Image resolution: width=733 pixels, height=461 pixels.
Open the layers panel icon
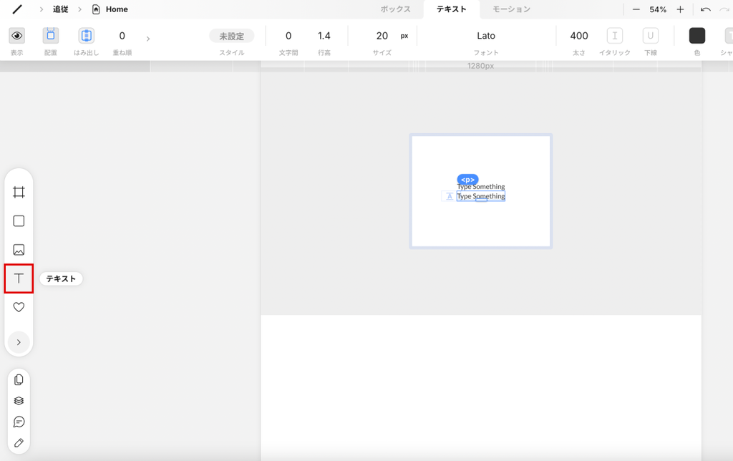click(x=19, y=401)
